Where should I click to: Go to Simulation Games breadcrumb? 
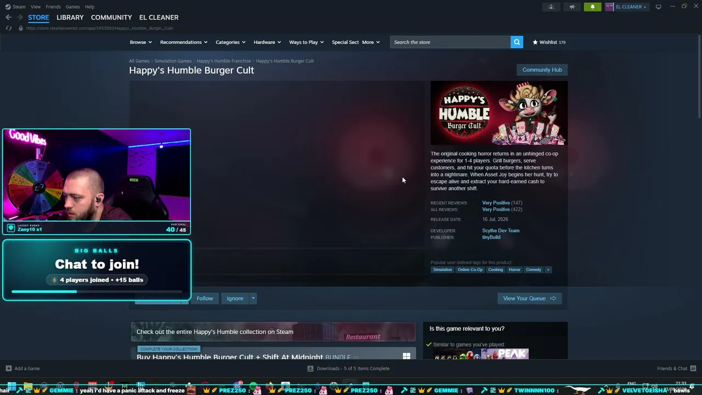(173, 61)
